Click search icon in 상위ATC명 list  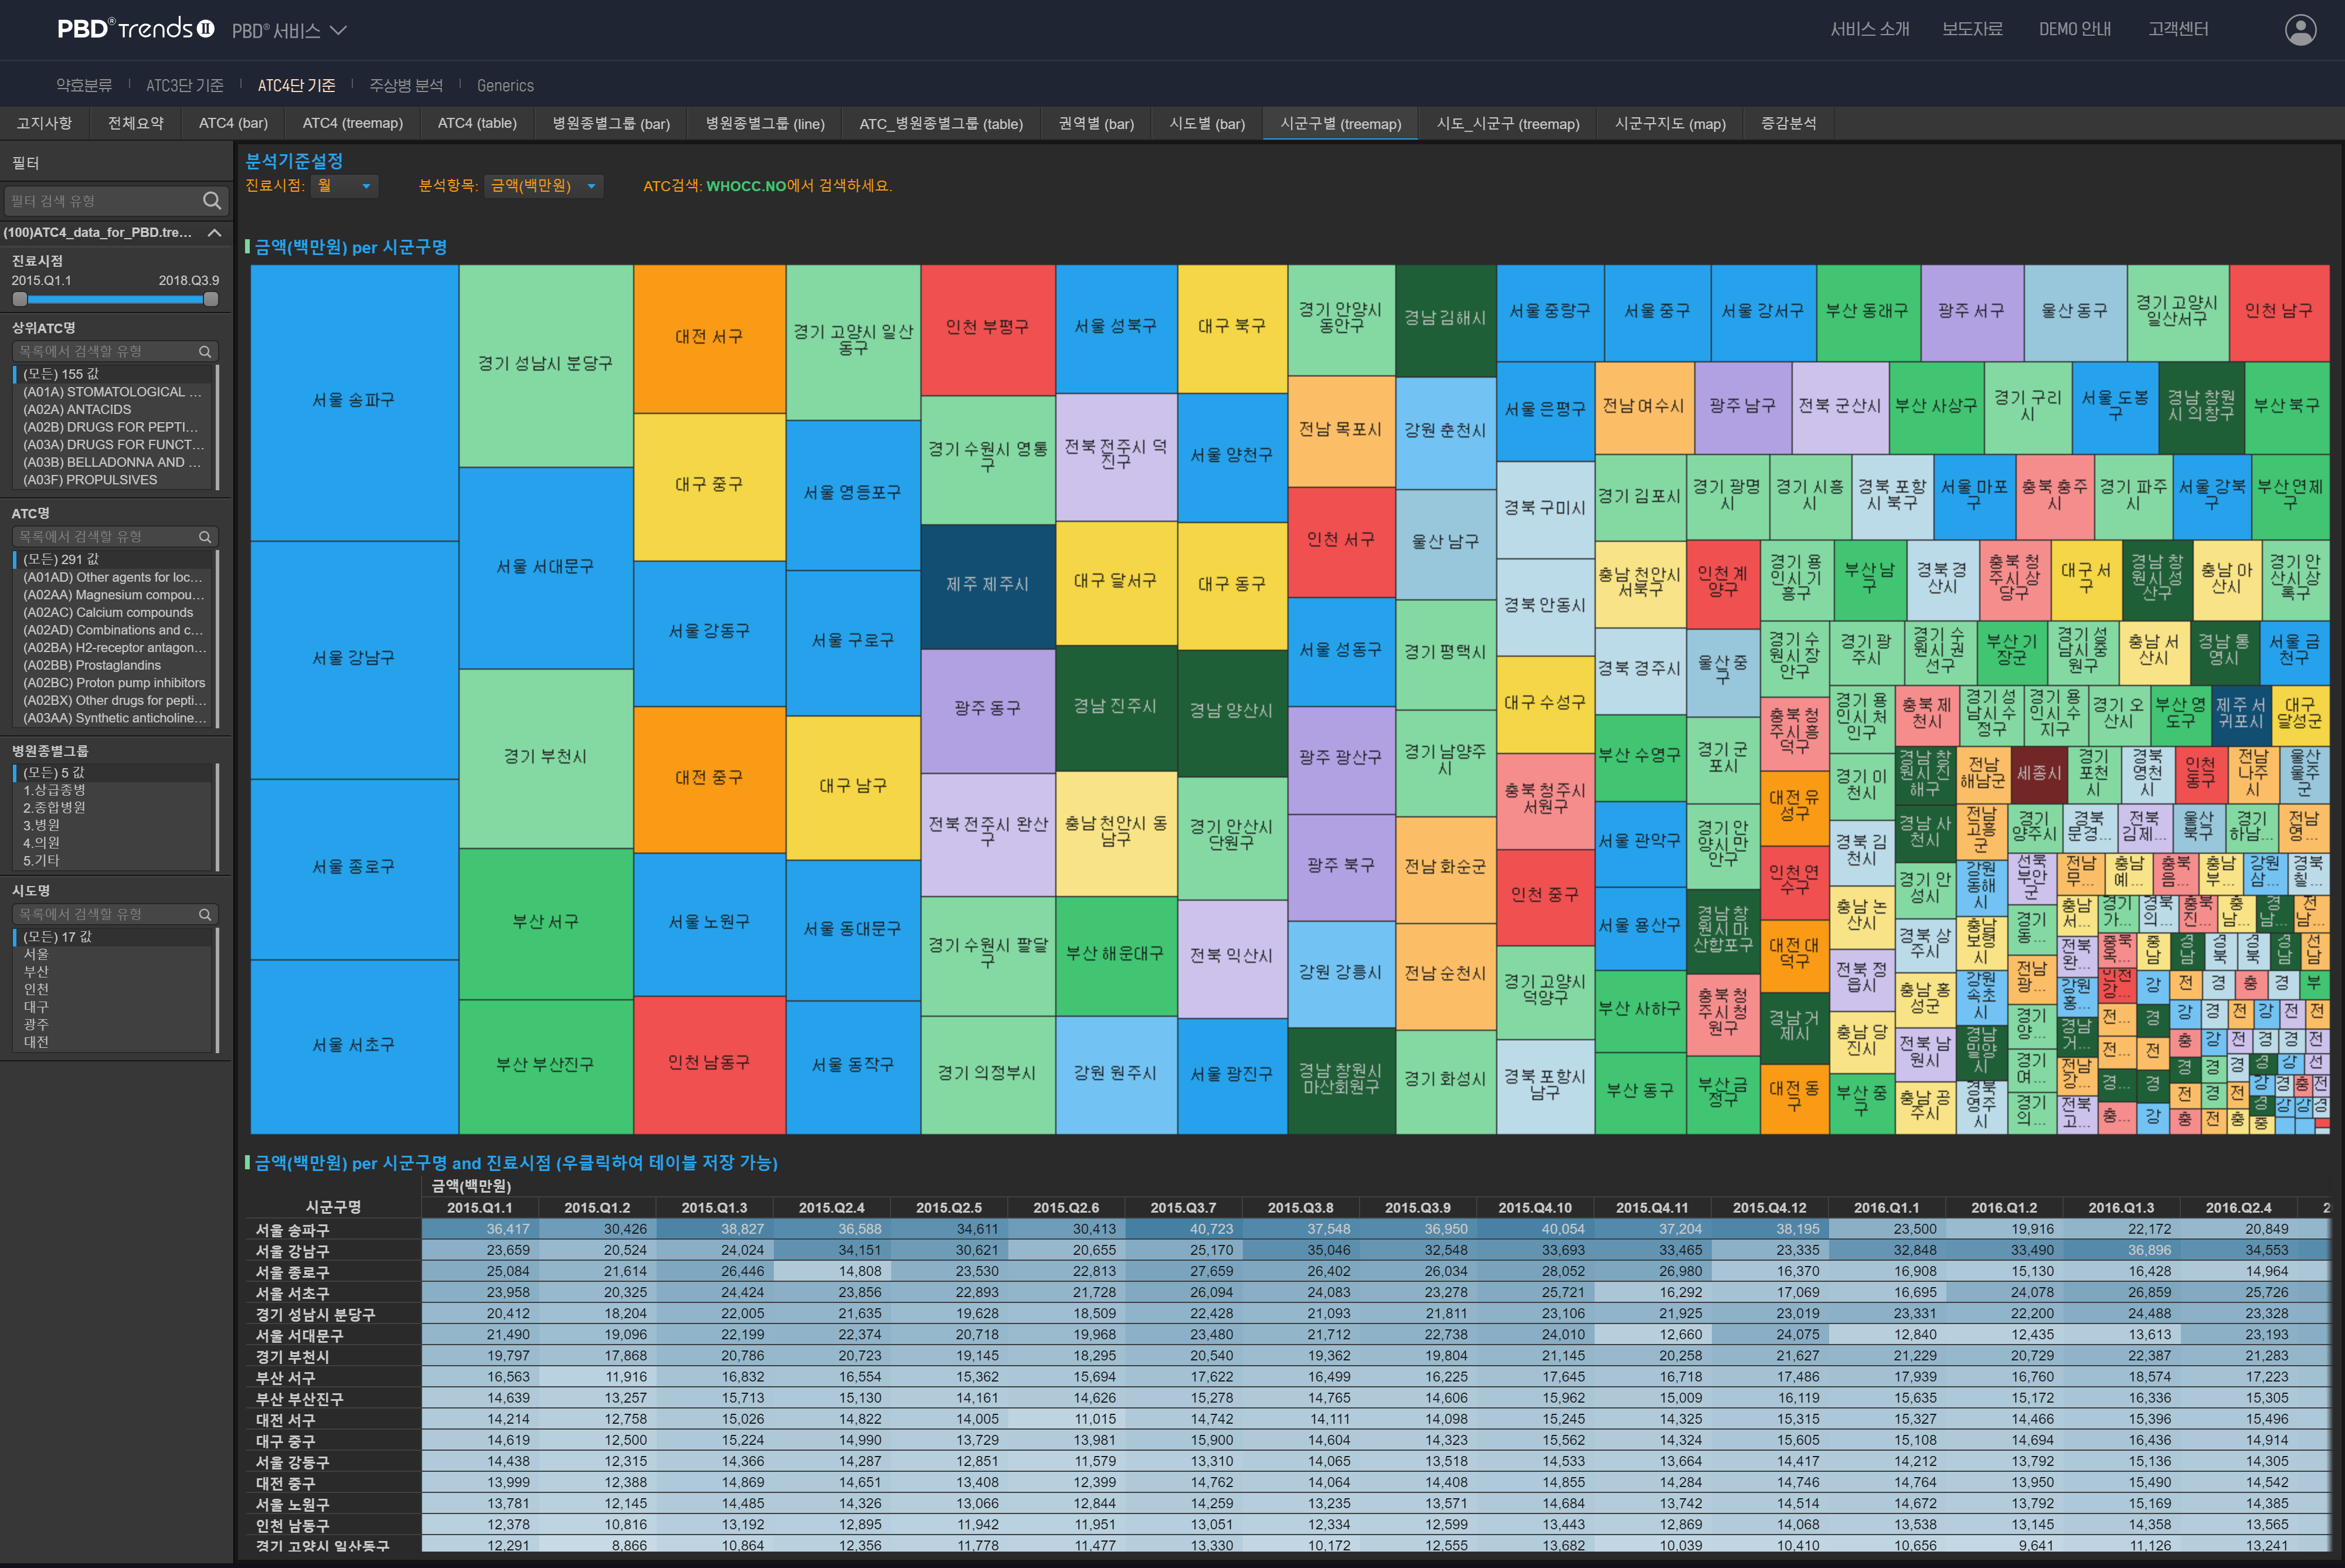point(205,352)
